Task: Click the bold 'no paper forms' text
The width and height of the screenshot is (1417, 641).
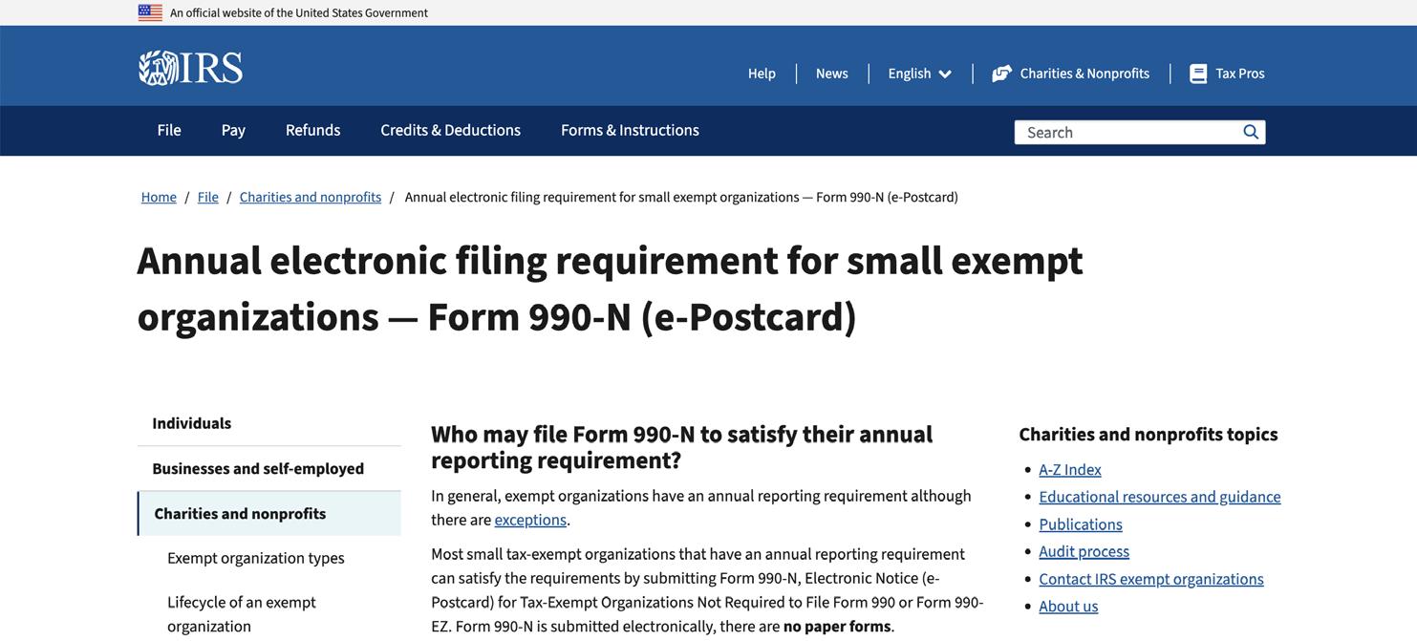Action: point(837,627)
